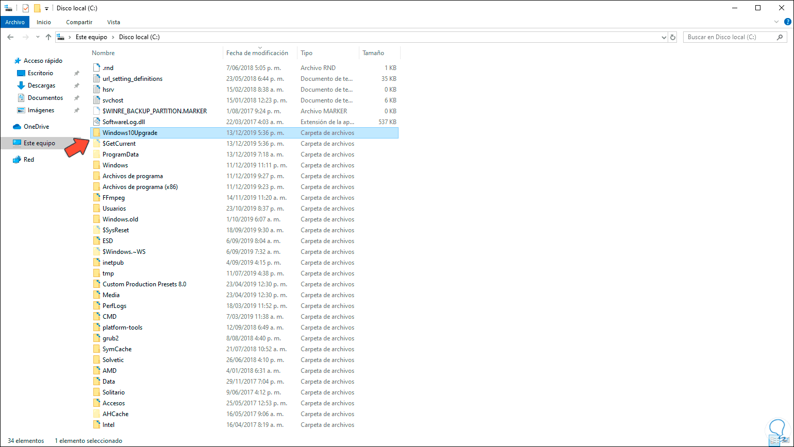The height and width of the screenshot is (447, 794).
Task: Click the pin icon next to Escritorio
Action: (x=77, y=73)
